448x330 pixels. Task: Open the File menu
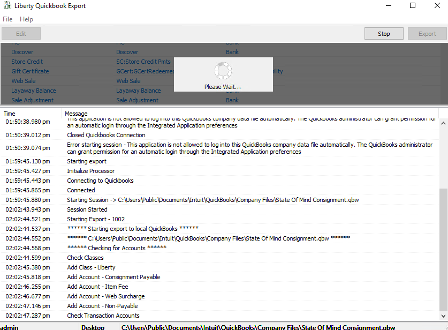tap(7, 19)
